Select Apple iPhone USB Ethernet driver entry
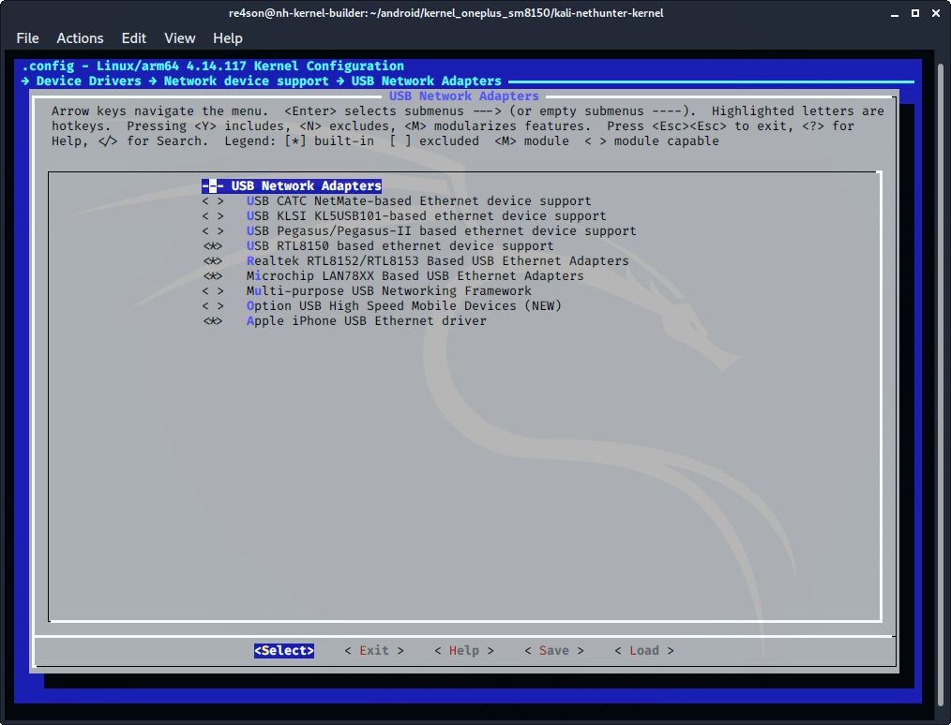The height and width of the screenshot is (725, 951). [x=366, y=321]
